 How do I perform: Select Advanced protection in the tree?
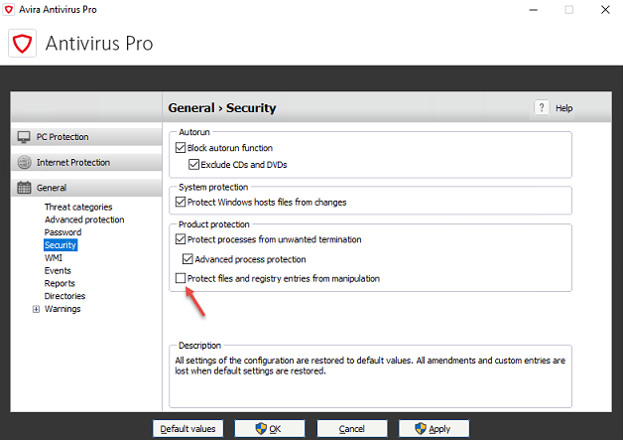[84, 220]
